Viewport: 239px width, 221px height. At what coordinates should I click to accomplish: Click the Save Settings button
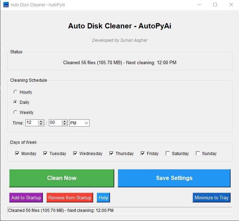(174, 178)
